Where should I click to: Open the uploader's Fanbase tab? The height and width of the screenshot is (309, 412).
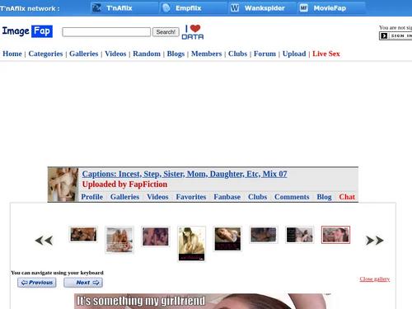[227, 197]
